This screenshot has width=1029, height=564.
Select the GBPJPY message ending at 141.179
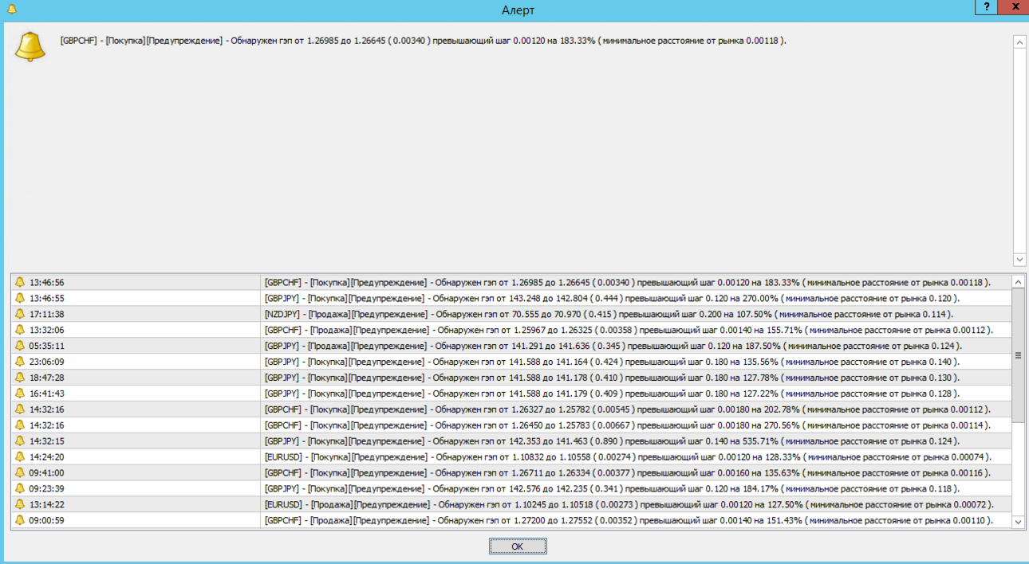click(613, 394)
